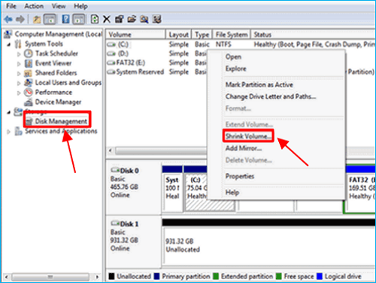Open the Action menu

(x=34, y=6)
